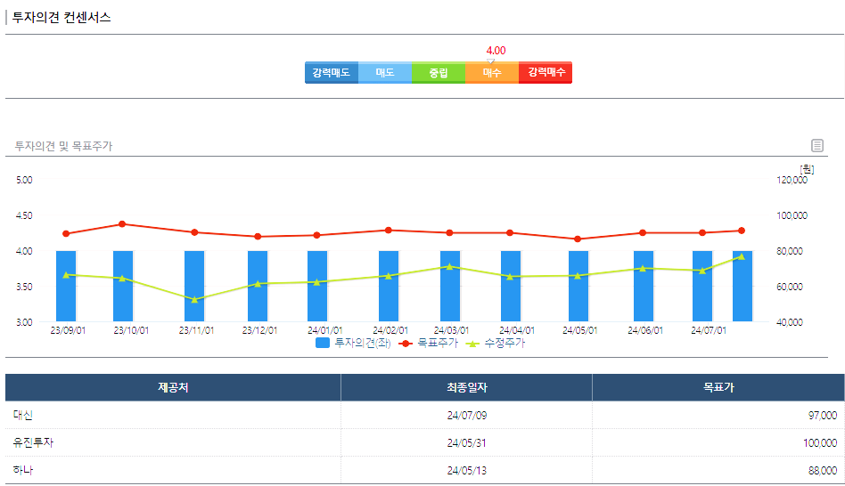Click the 4.00 consensus score marker
The height and width of the screenshot is (486, 845).
pos(496,51)
